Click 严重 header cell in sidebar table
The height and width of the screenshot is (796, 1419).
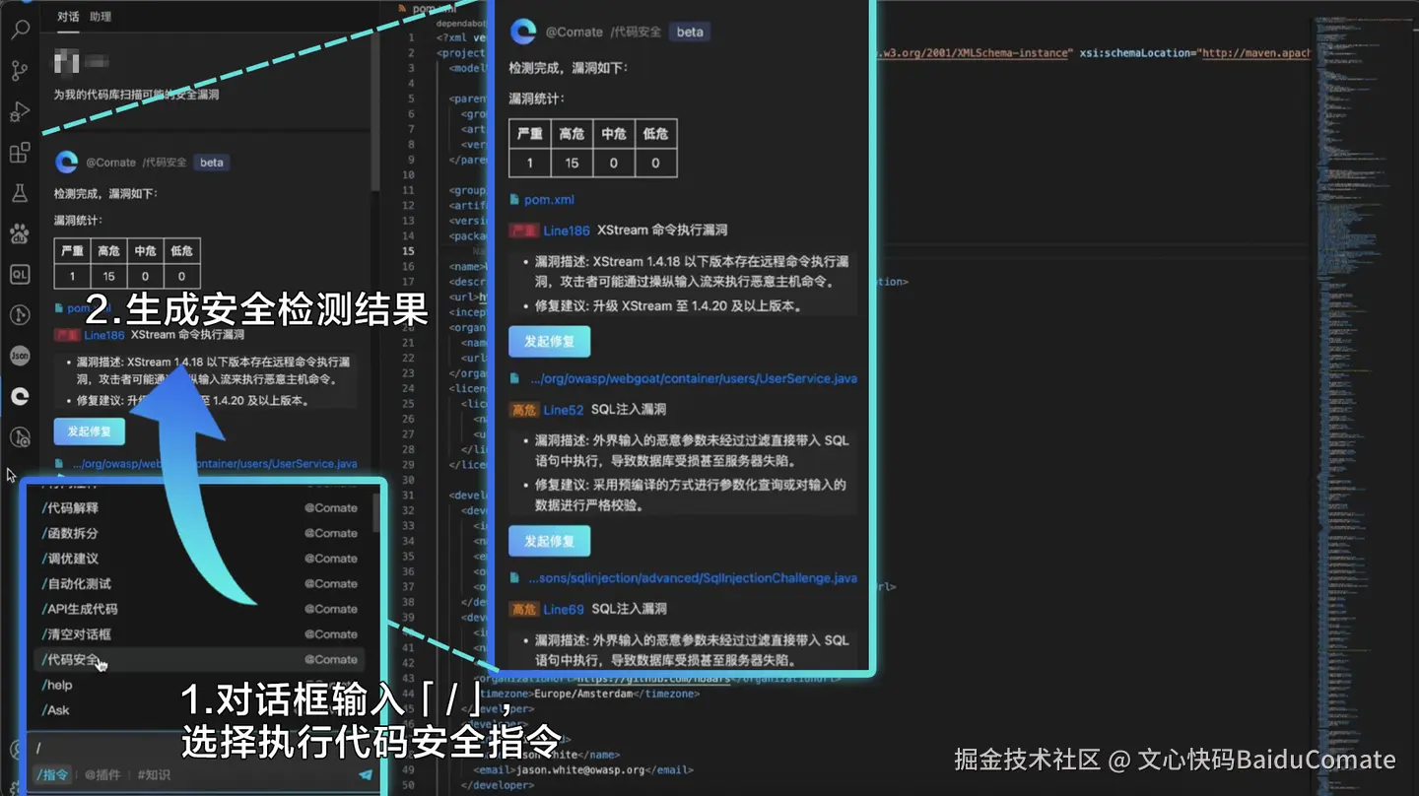click(x=73, y=251)
